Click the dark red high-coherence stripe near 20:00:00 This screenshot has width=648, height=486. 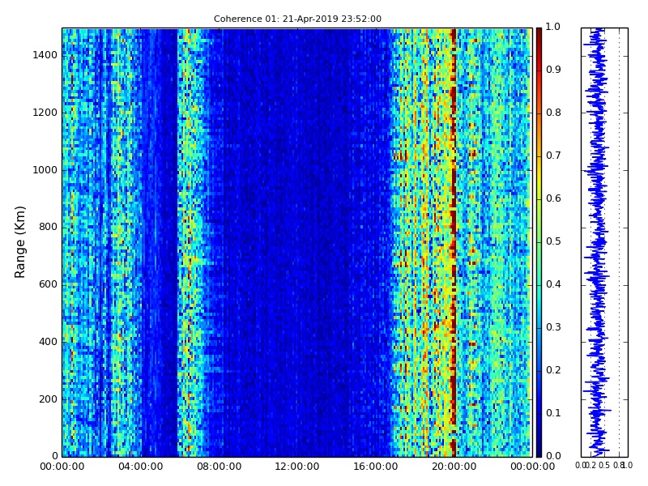[x=454, y=242]
